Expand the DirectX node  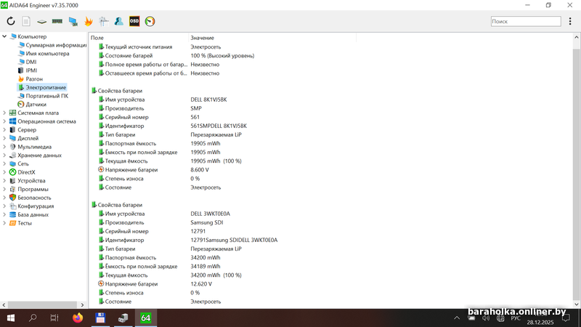tap(4, 172)
